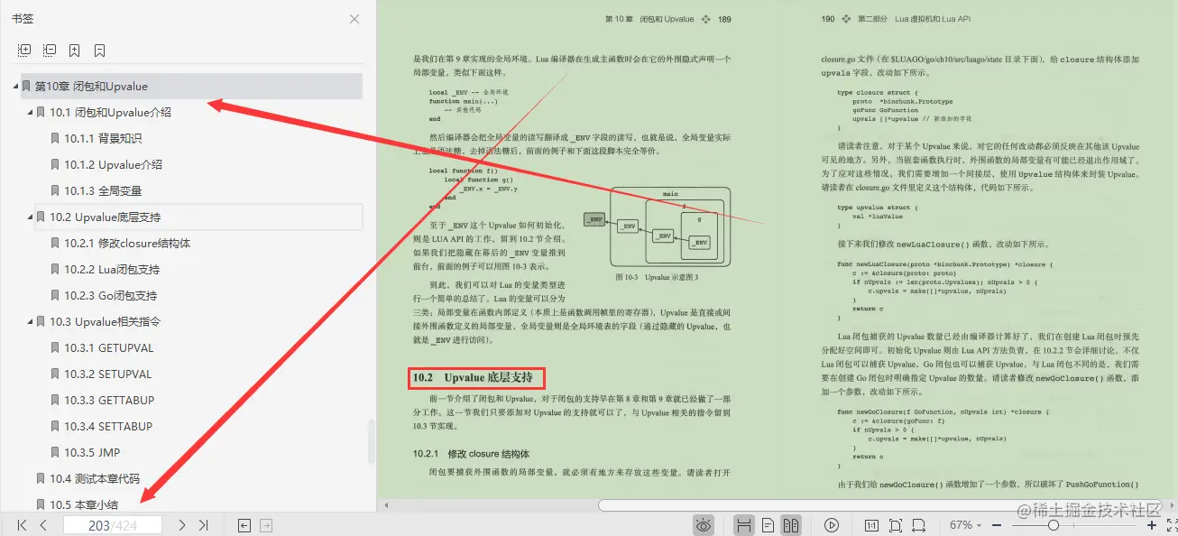Set zoom to actual size 1:1
Image resolution: width=1178 pixels, height=536 pixels.
[x=870, y=524]
